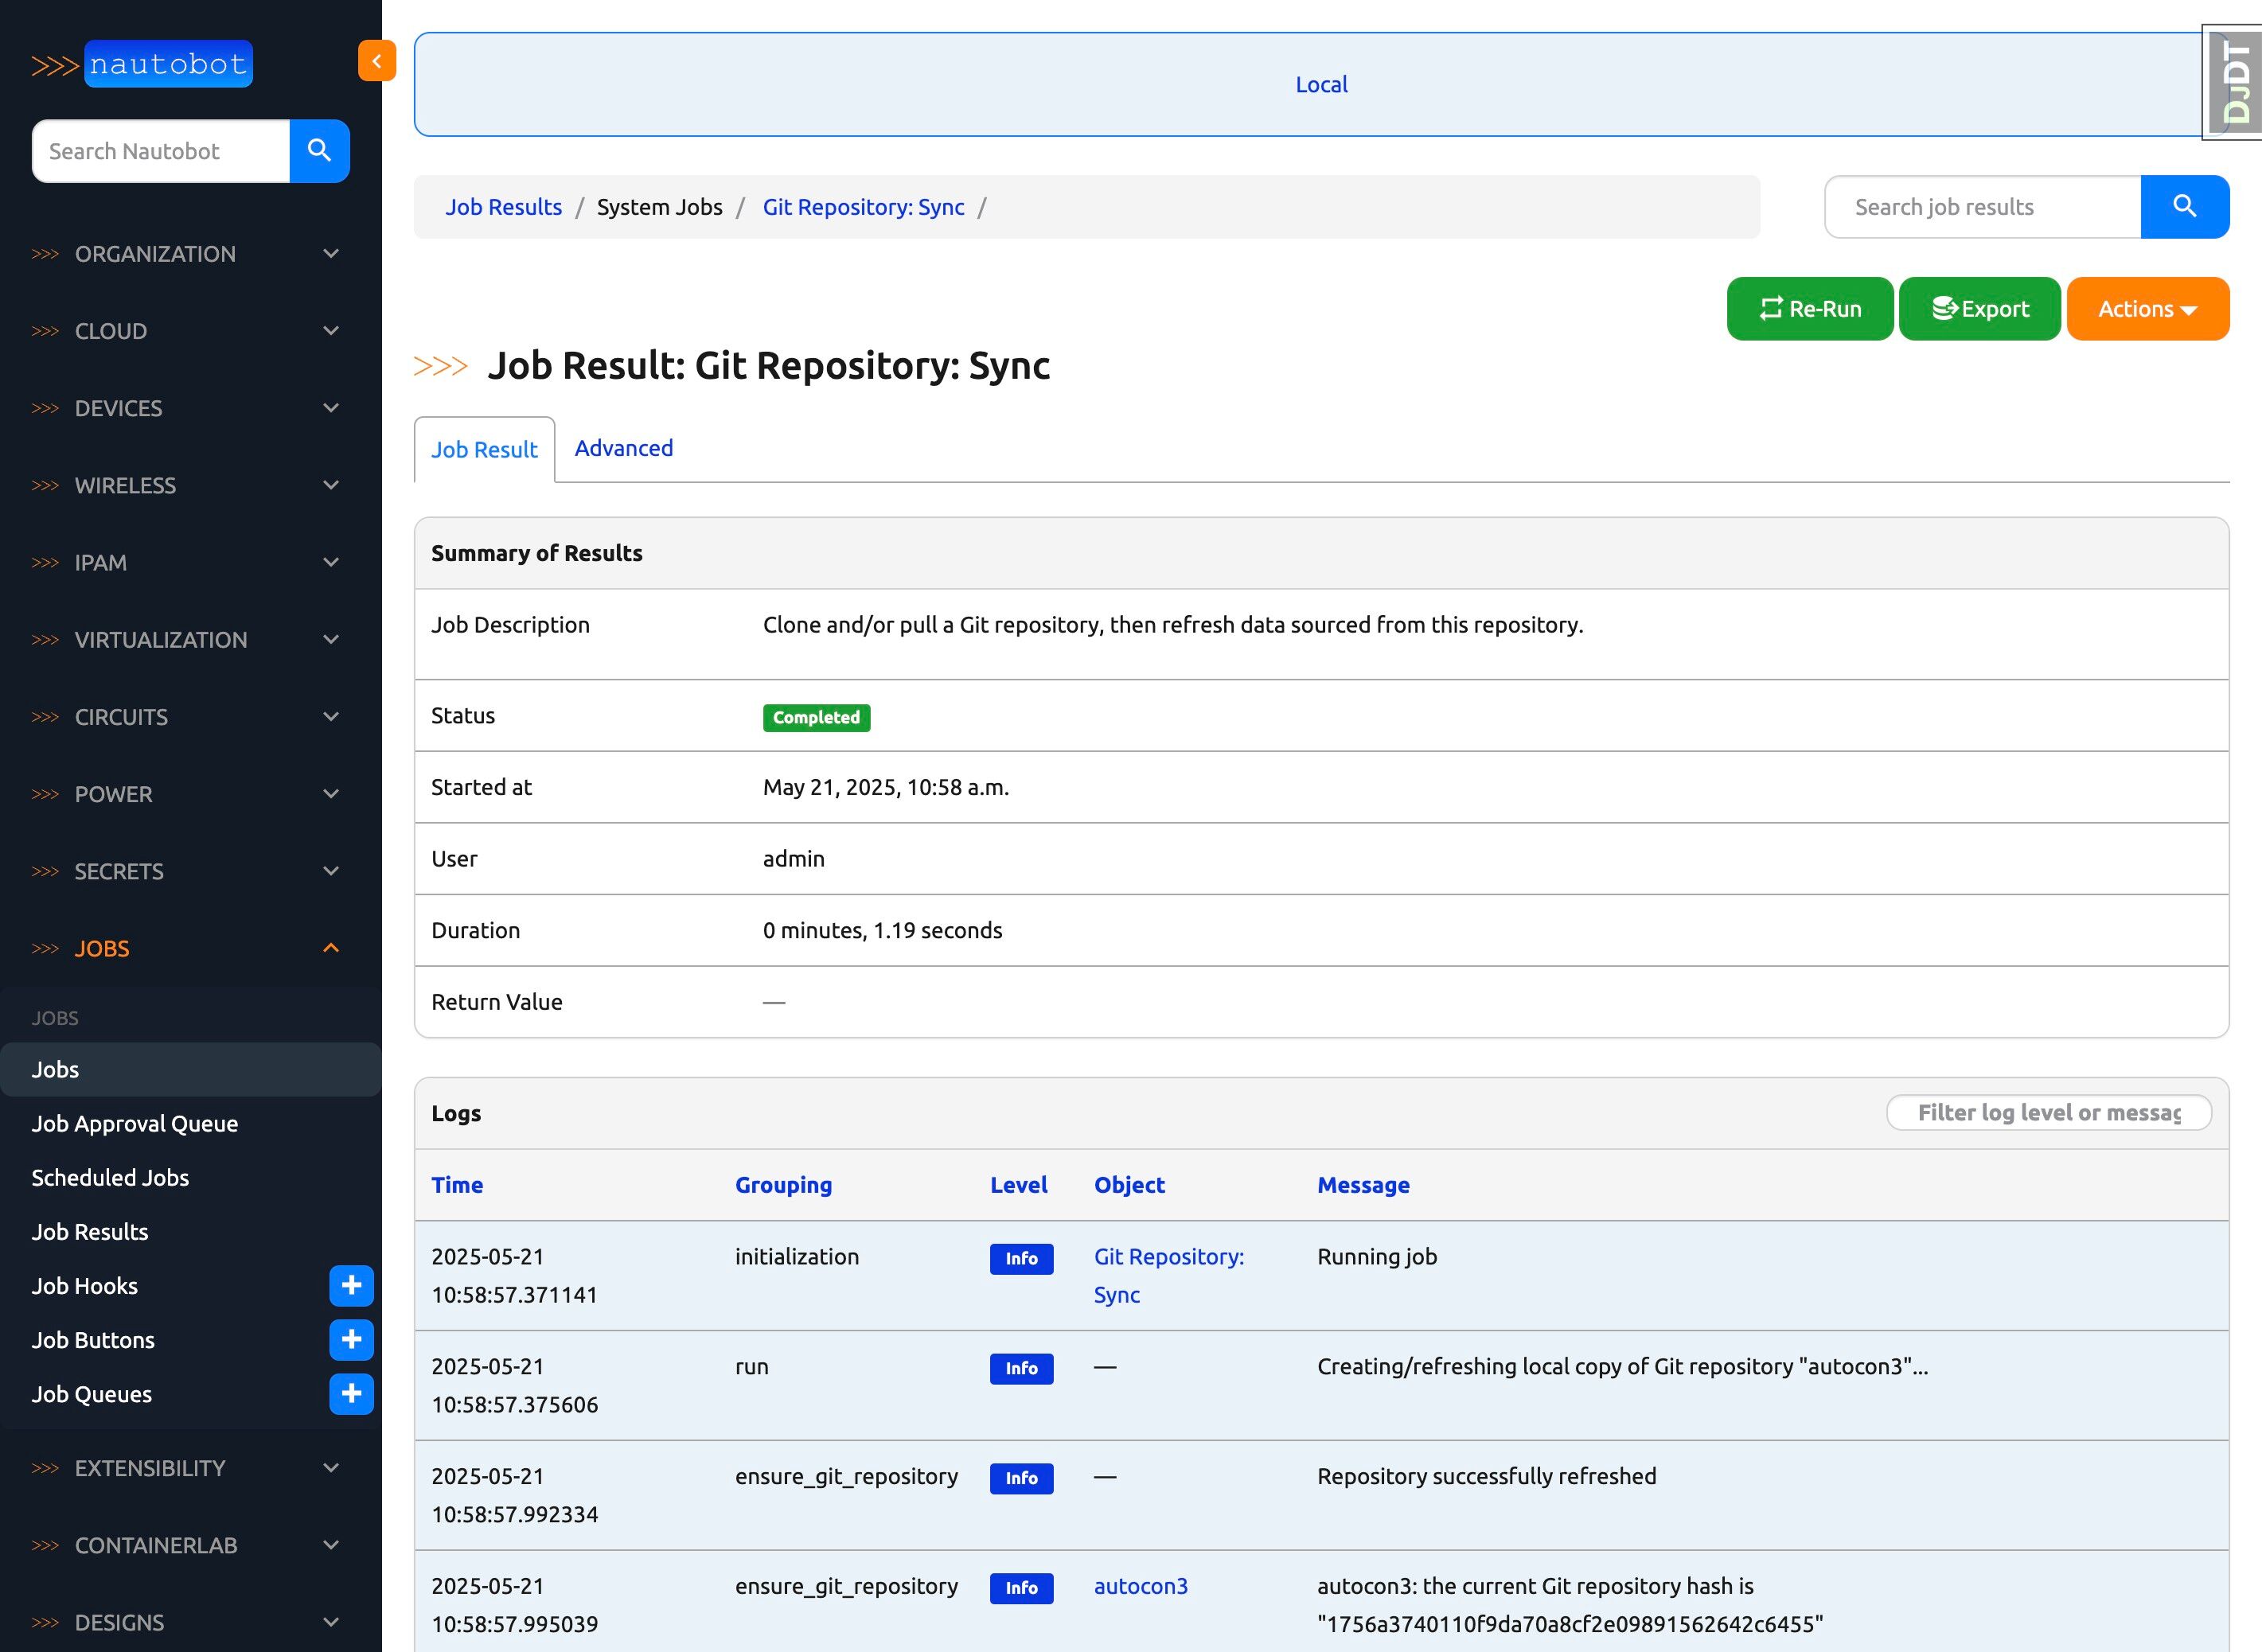
Task: Add a new Job Button
Action: (351, 1340)
